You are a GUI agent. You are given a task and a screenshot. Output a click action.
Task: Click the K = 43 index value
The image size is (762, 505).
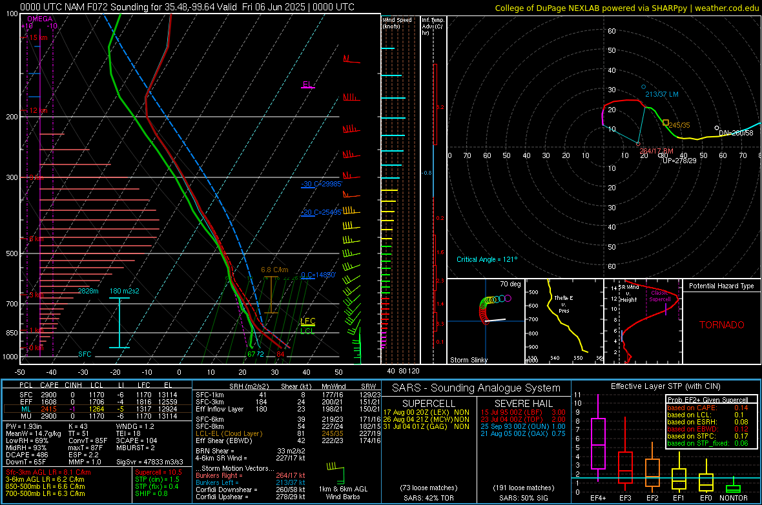click(77, 426)
